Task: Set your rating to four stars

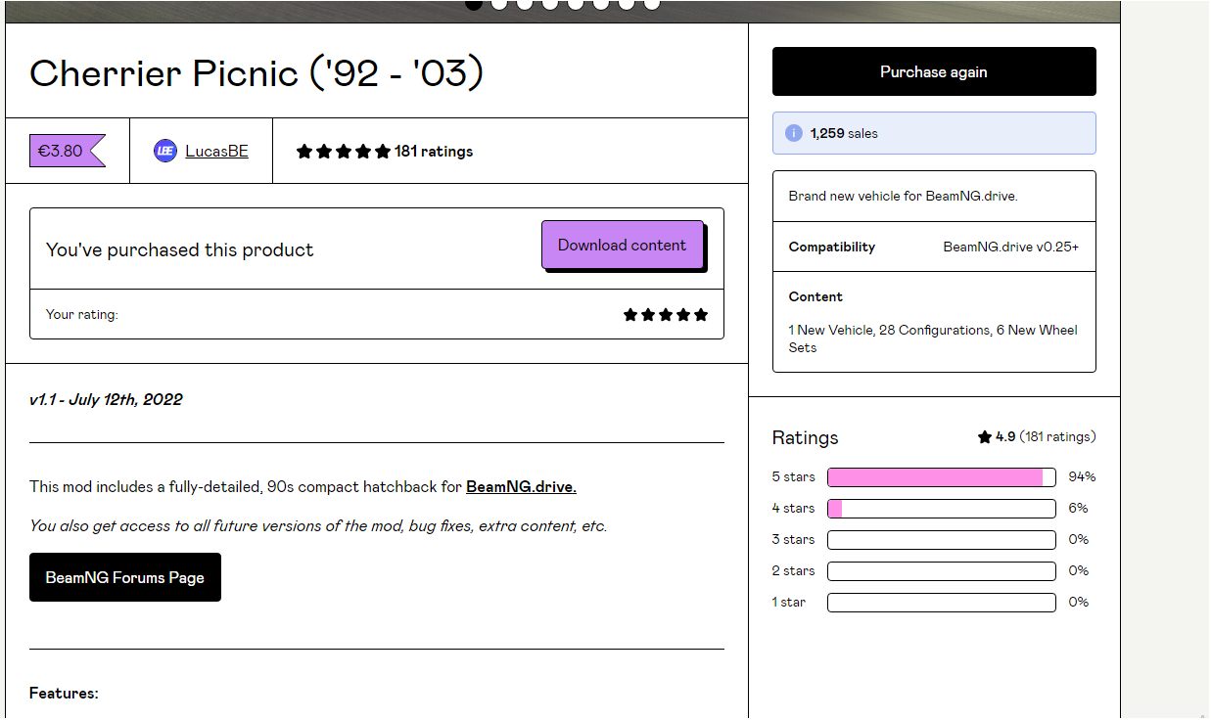Action: pyautogui.click(x=683, y=315)
